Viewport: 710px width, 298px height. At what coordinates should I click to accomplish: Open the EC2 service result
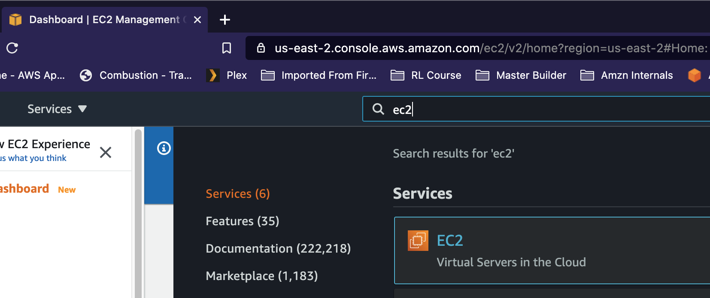pos(552,250)
